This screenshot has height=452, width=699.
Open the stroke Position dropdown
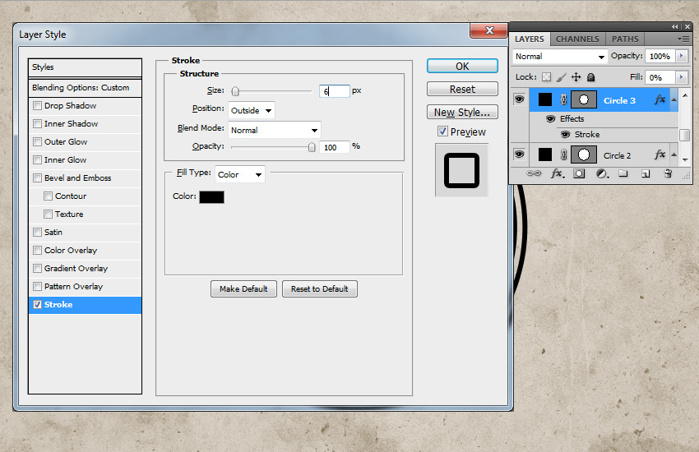pyautogui.click(x=252, y=110)
